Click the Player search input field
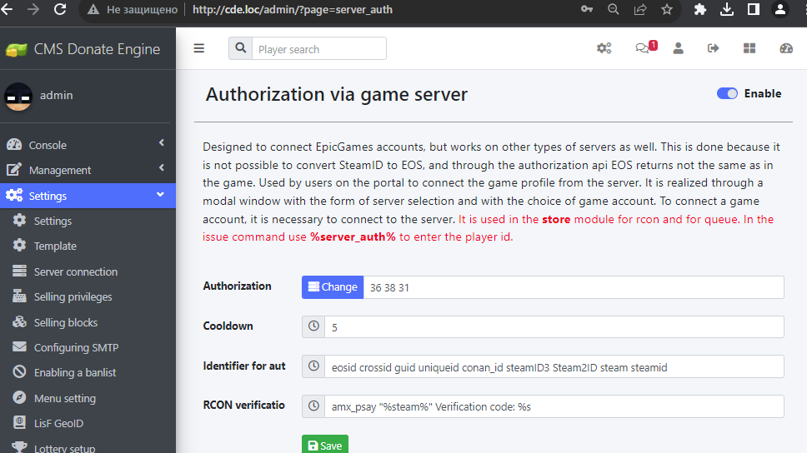Viewport: 807px width, 453px height. [318, 49]
